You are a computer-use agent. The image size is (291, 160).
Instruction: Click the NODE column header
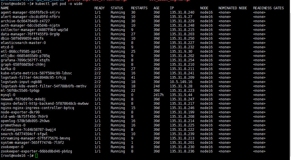click(204, 8)
